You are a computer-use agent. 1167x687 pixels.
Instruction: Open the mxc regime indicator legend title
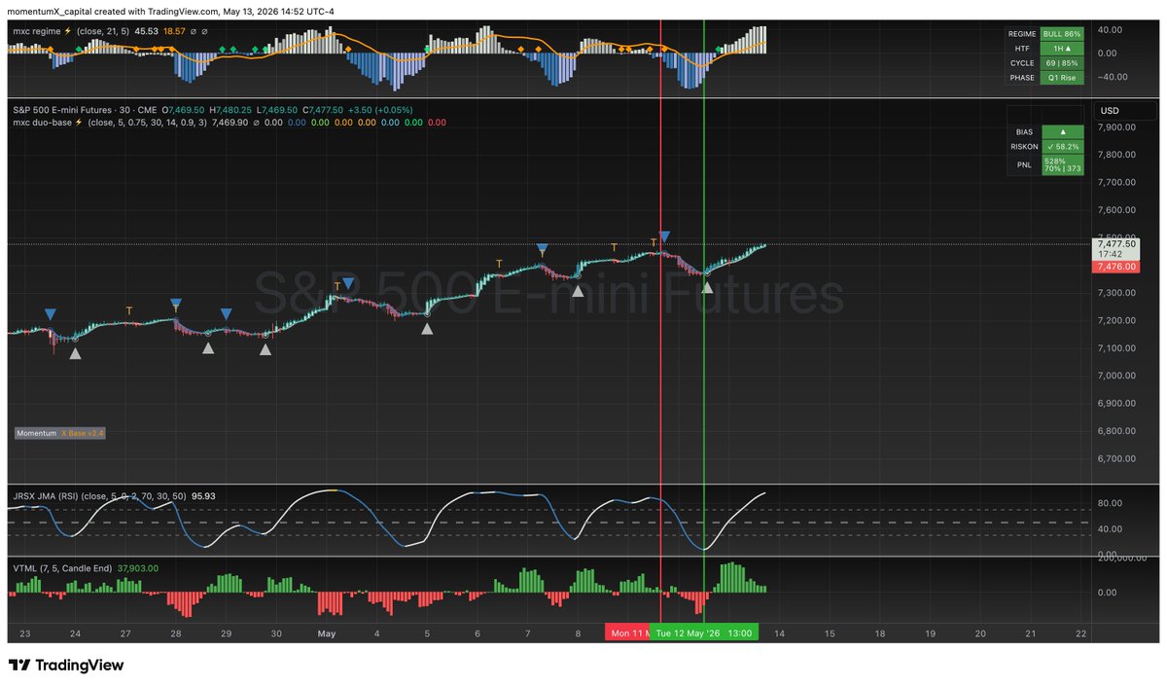point(38,31)
